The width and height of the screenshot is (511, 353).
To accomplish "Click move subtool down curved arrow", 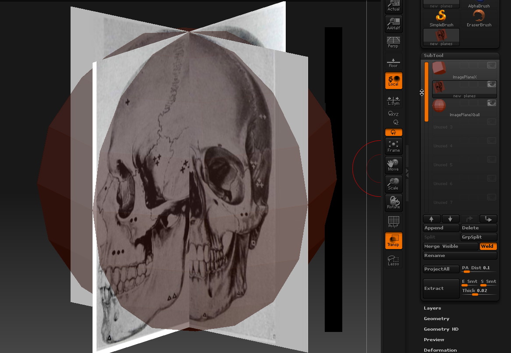I will 488,219.
